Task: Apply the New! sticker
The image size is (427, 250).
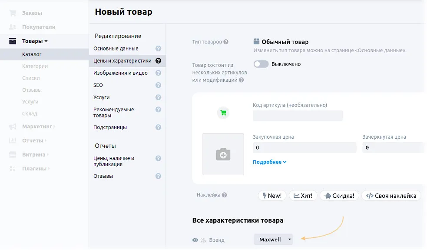Action: (272, 196)
